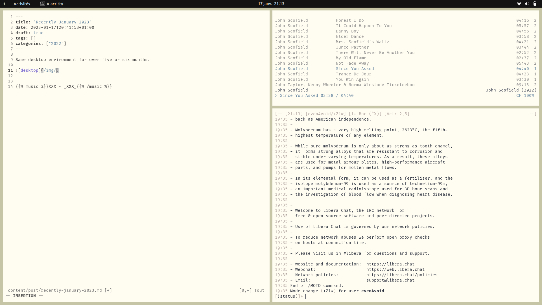
Task: Click the https://libera.chat URL
Action: (390, 264)
